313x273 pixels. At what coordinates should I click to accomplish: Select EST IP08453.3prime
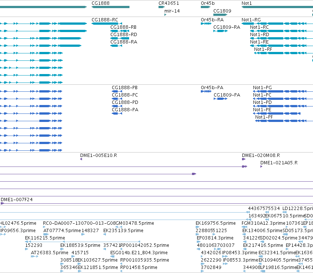[225, 256]
